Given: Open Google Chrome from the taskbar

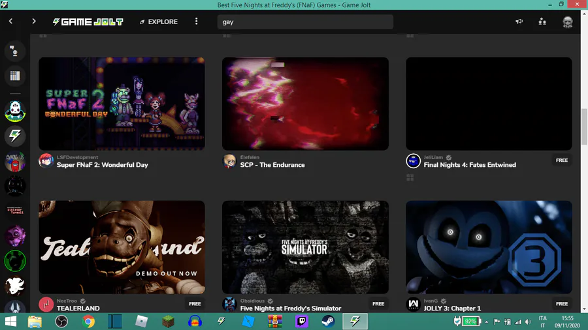Looking at the screenshot, I should [x=88, y=322].
